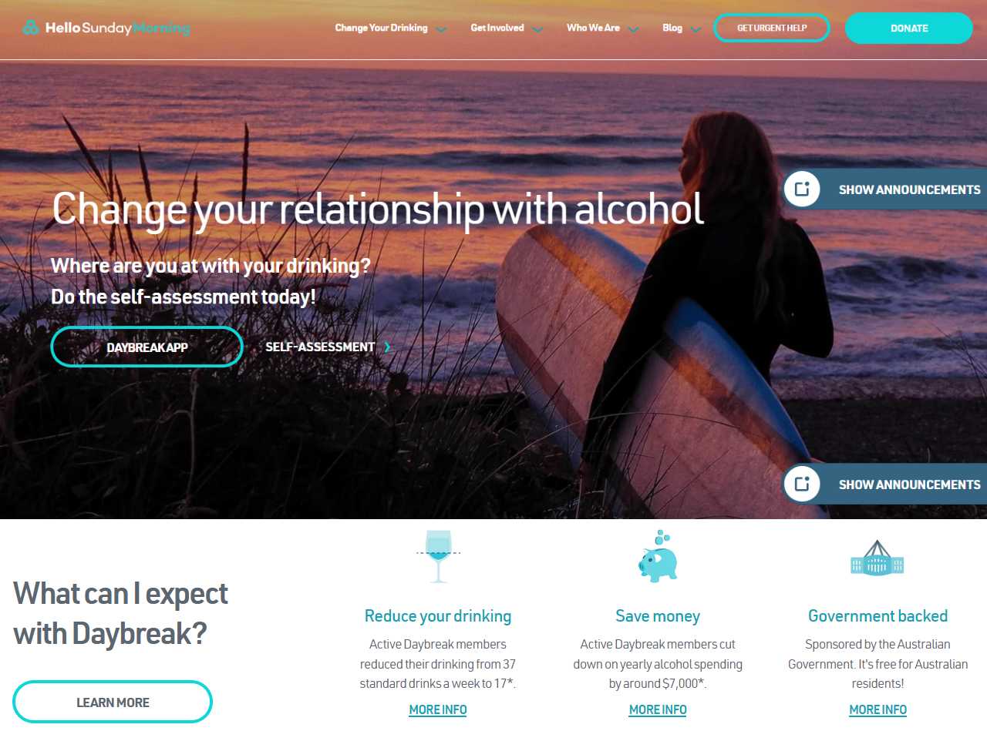Click the wine glass icon
This screenshot has width=987, height=741.
438,555
